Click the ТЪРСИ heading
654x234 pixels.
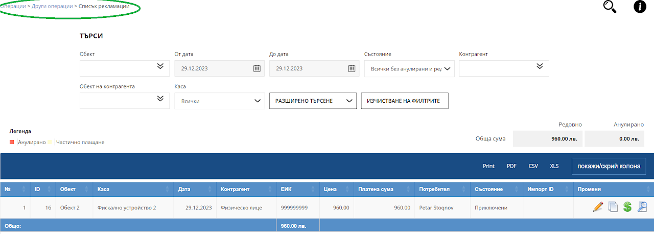point(92,36)
